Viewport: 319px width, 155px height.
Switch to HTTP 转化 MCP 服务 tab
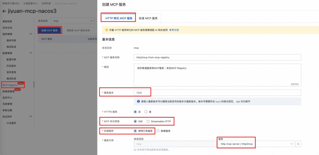tap(119, 18)
